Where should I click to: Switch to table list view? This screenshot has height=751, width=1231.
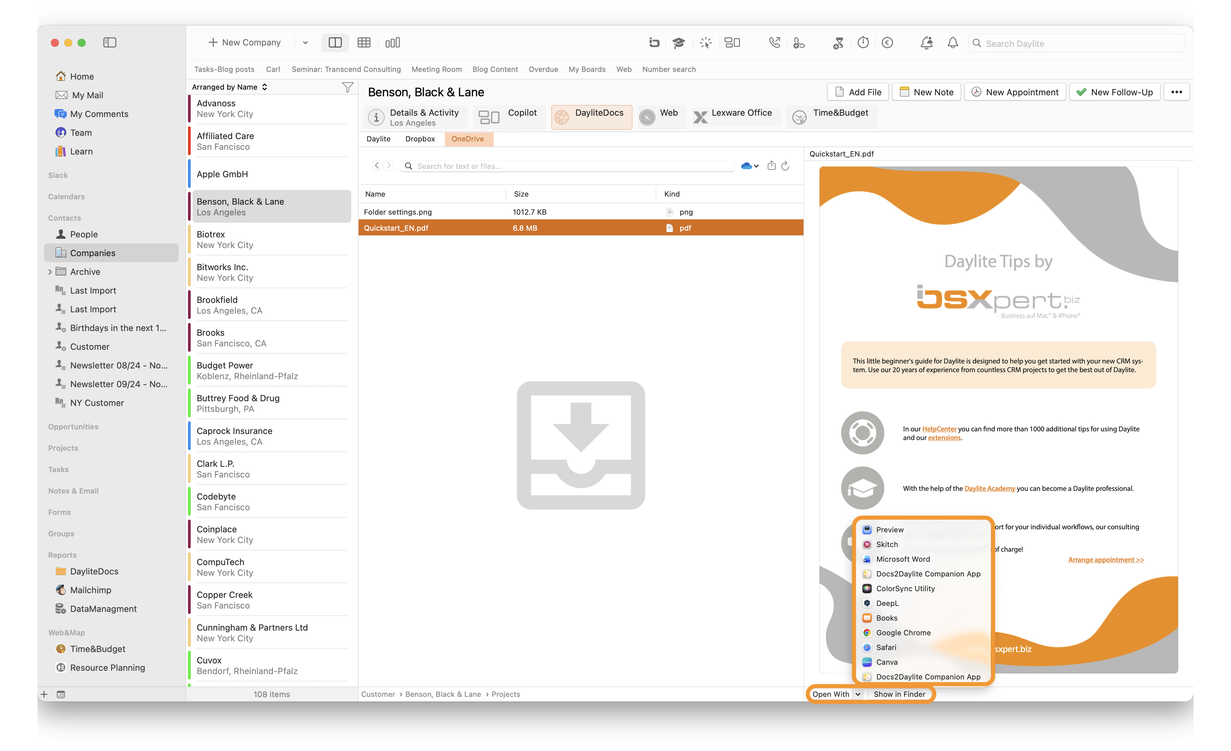[364, 42]
